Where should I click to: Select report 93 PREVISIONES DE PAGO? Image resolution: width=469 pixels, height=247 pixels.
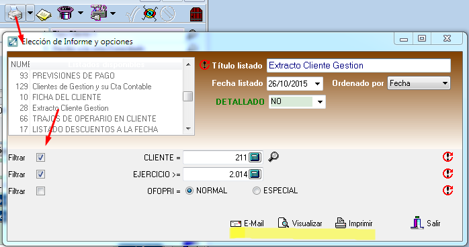[95, 76]
